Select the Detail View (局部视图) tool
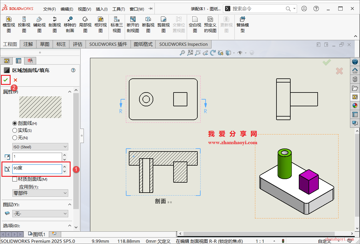The height and width of the screenshot is (244, 360). 85,24
